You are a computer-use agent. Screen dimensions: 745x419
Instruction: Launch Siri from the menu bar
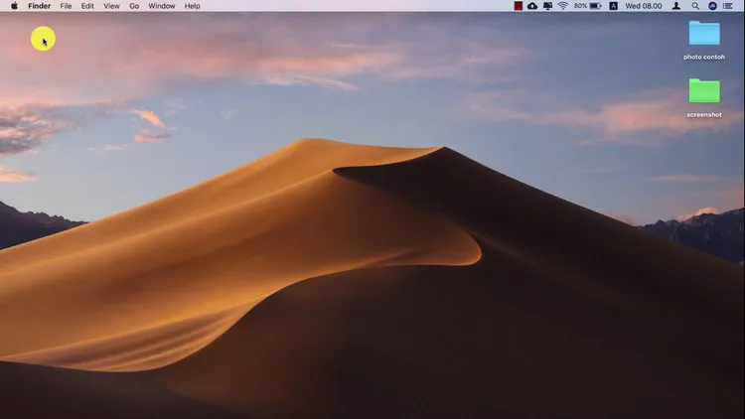712,6
